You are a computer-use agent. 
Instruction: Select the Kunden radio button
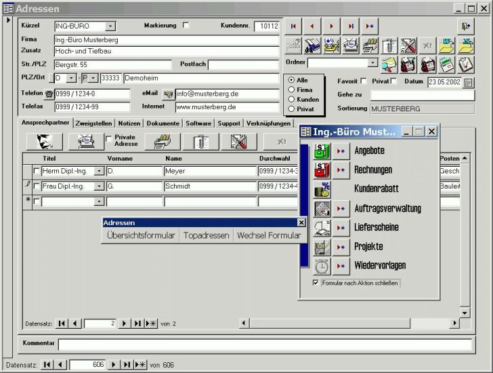(291, 99)
